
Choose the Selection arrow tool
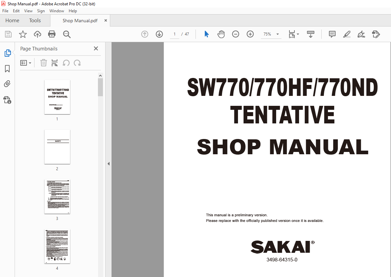[x=206, y=34]
